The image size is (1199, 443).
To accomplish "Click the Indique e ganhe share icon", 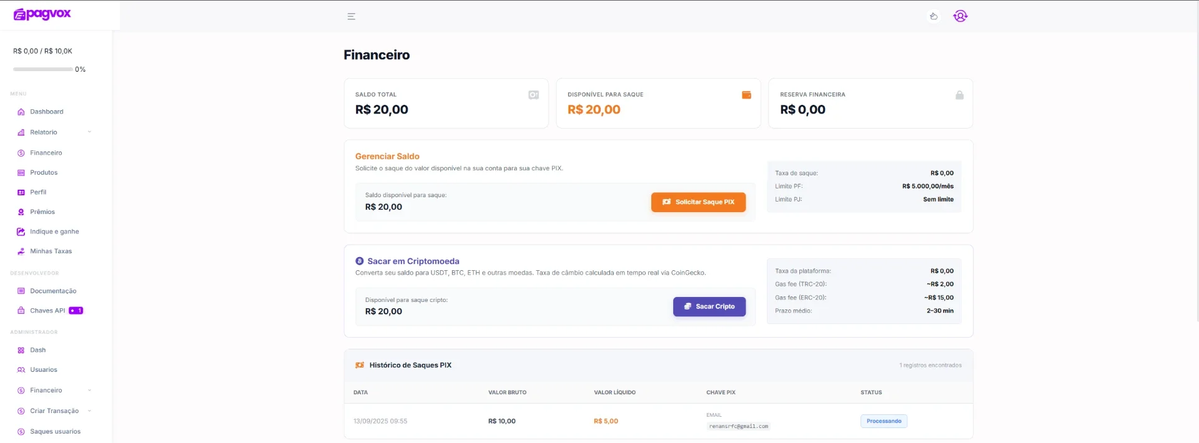I will click(21, 231).
